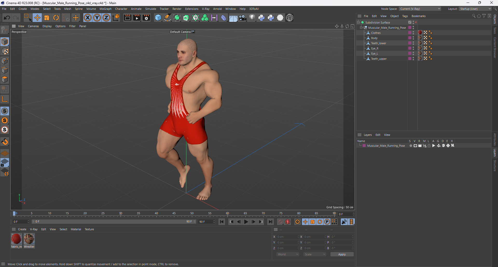The image size is (498, 267).
Task: Open Edit Render Settings icon
Action: pos(147,18)
